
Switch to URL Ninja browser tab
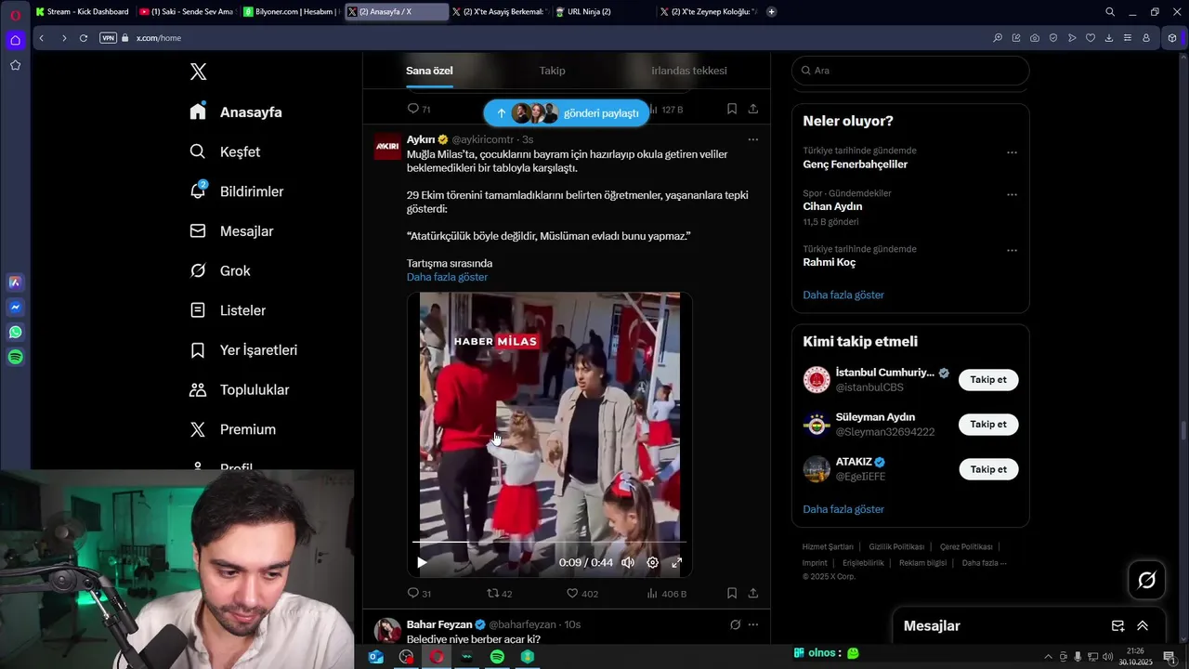[602, 12]
